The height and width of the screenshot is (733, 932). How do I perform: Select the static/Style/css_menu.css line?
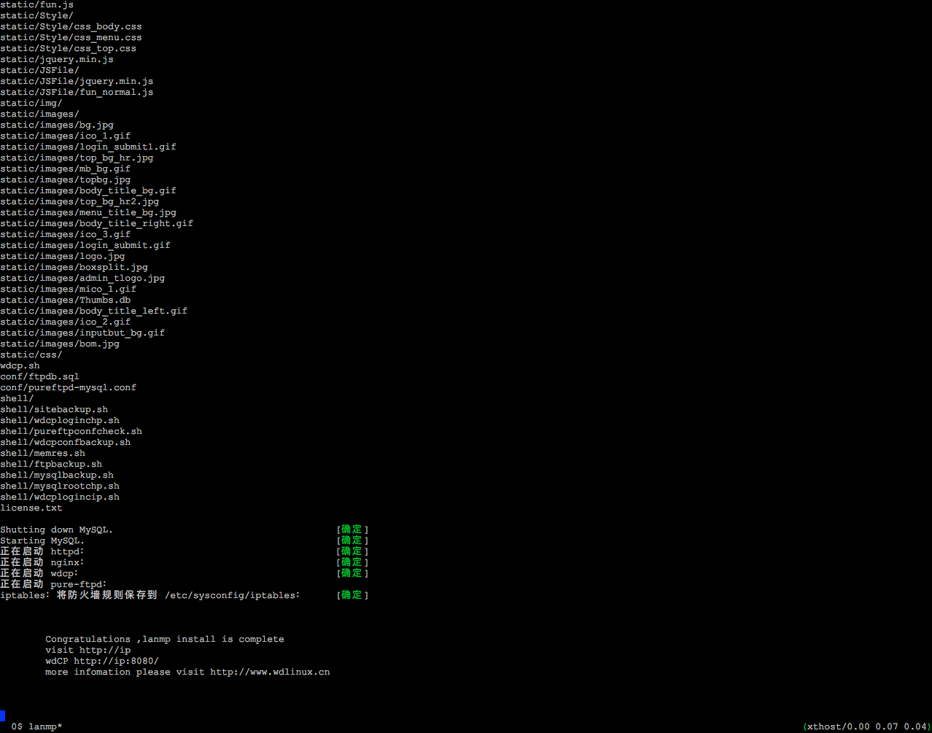pos(71,37)
